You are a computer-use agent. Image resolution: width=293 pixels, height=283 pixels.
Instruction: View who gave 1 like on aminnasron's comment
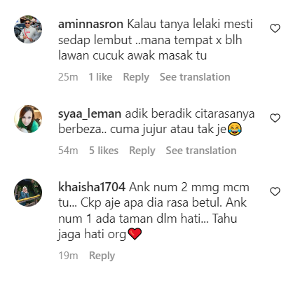(x=100, y=77)
